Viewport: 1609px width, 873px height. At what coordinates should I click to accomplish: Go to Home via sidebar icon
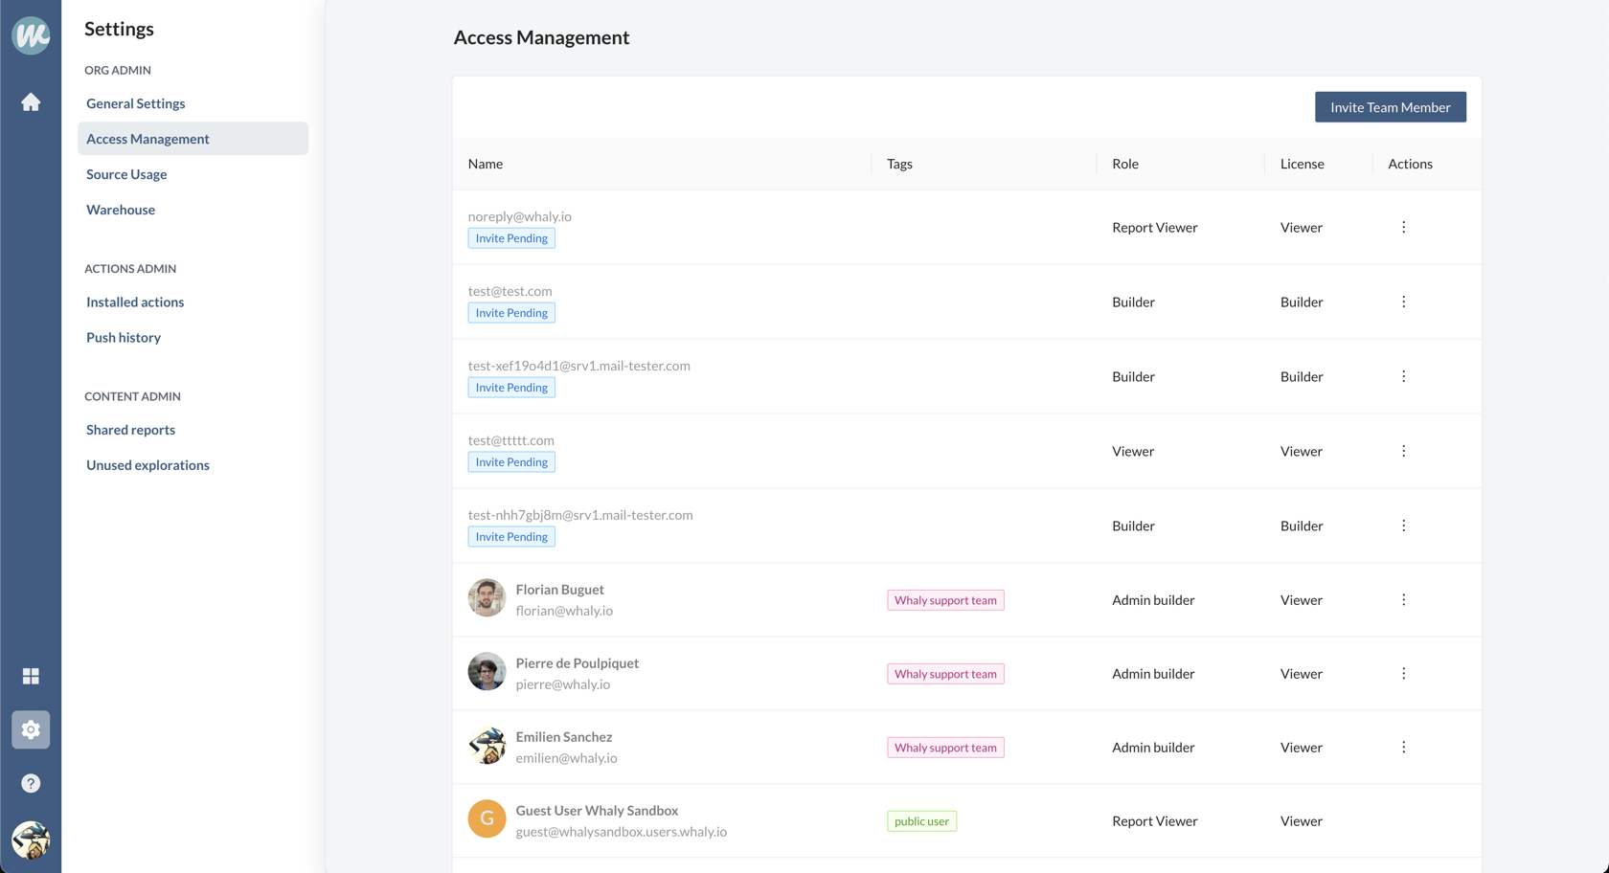(x=31, y=102)
